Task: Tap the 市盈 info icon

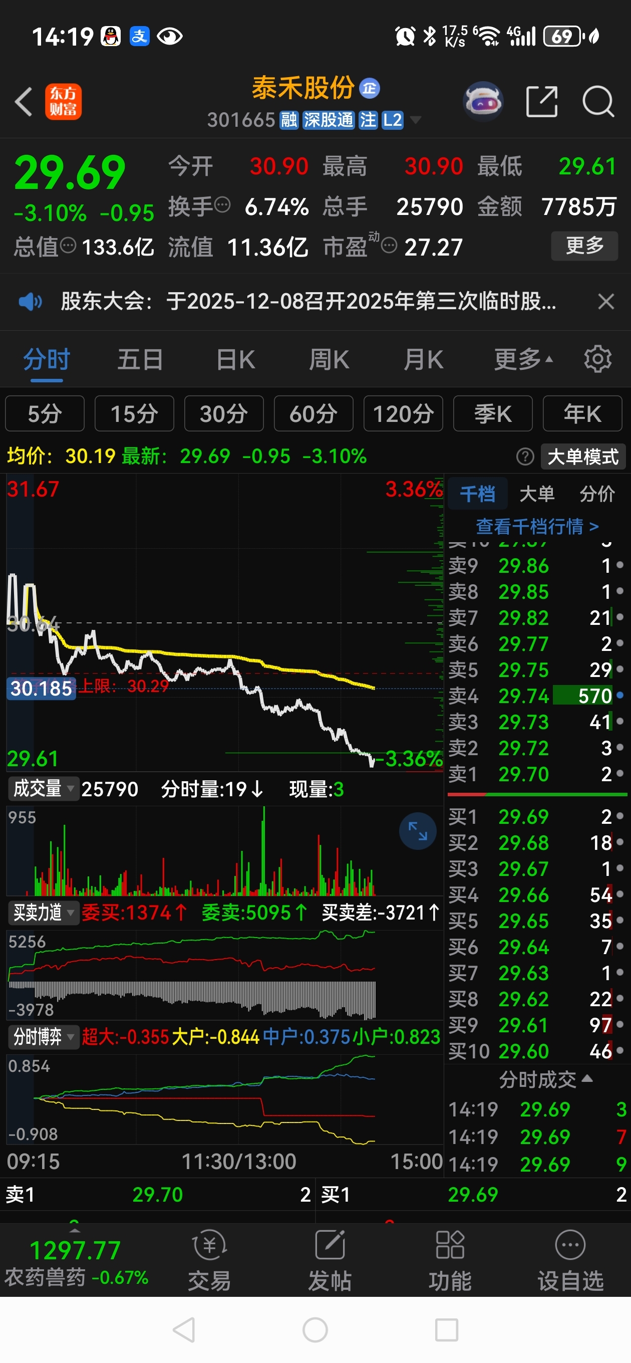Action: pos(389,246)
